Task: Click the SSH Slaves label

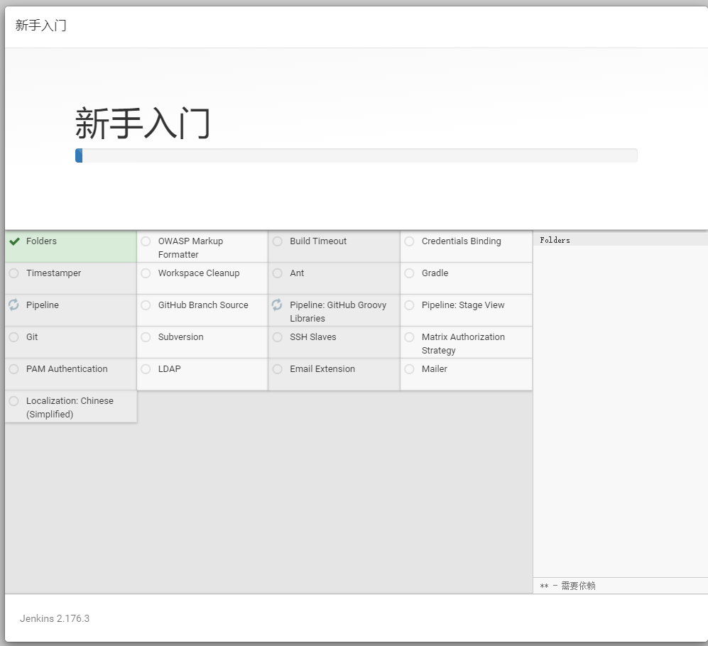Action: 313,337
